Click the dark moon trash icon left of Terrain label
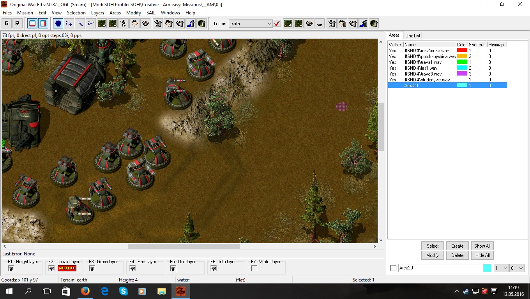 [201, 23]
